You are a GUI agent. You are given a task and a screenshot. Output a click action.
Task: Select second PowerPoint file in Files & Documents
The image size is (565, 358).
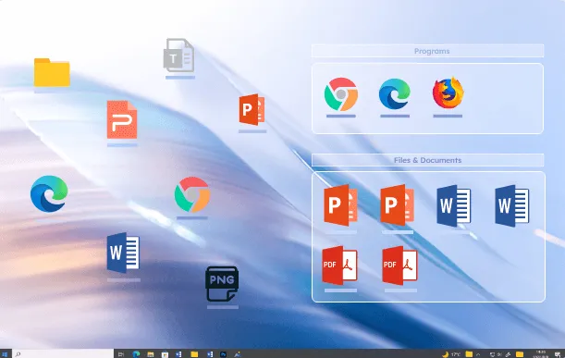tap(397, 205)
